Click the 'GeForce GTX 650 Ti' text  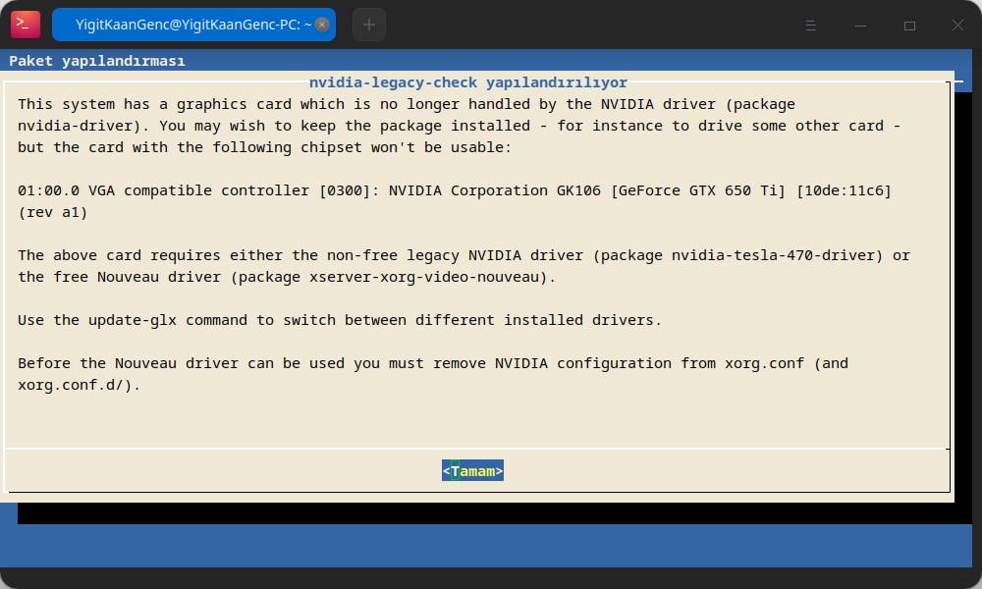click(698, 190)
